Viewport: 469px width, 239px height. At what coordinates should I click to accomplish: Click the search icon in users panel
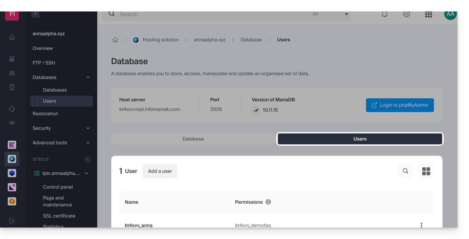tap(405, 171)
